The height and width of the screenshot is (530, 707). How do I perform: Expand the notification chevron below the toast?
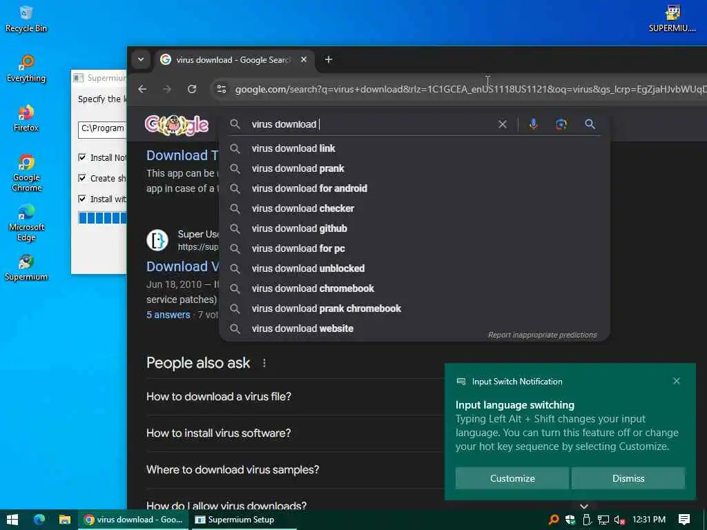[x=584, y=506]
